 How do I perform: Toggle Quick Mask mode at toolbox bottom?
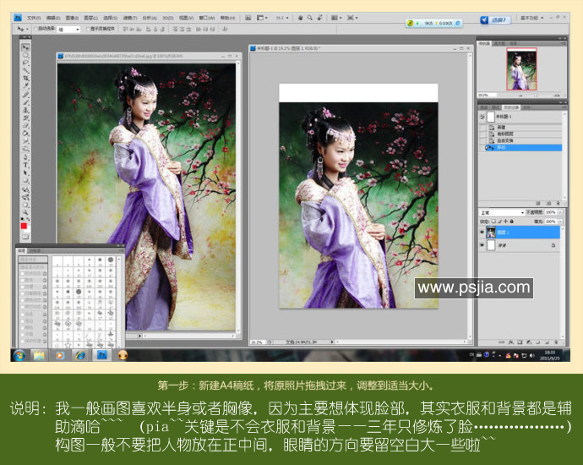coord(25,237)
